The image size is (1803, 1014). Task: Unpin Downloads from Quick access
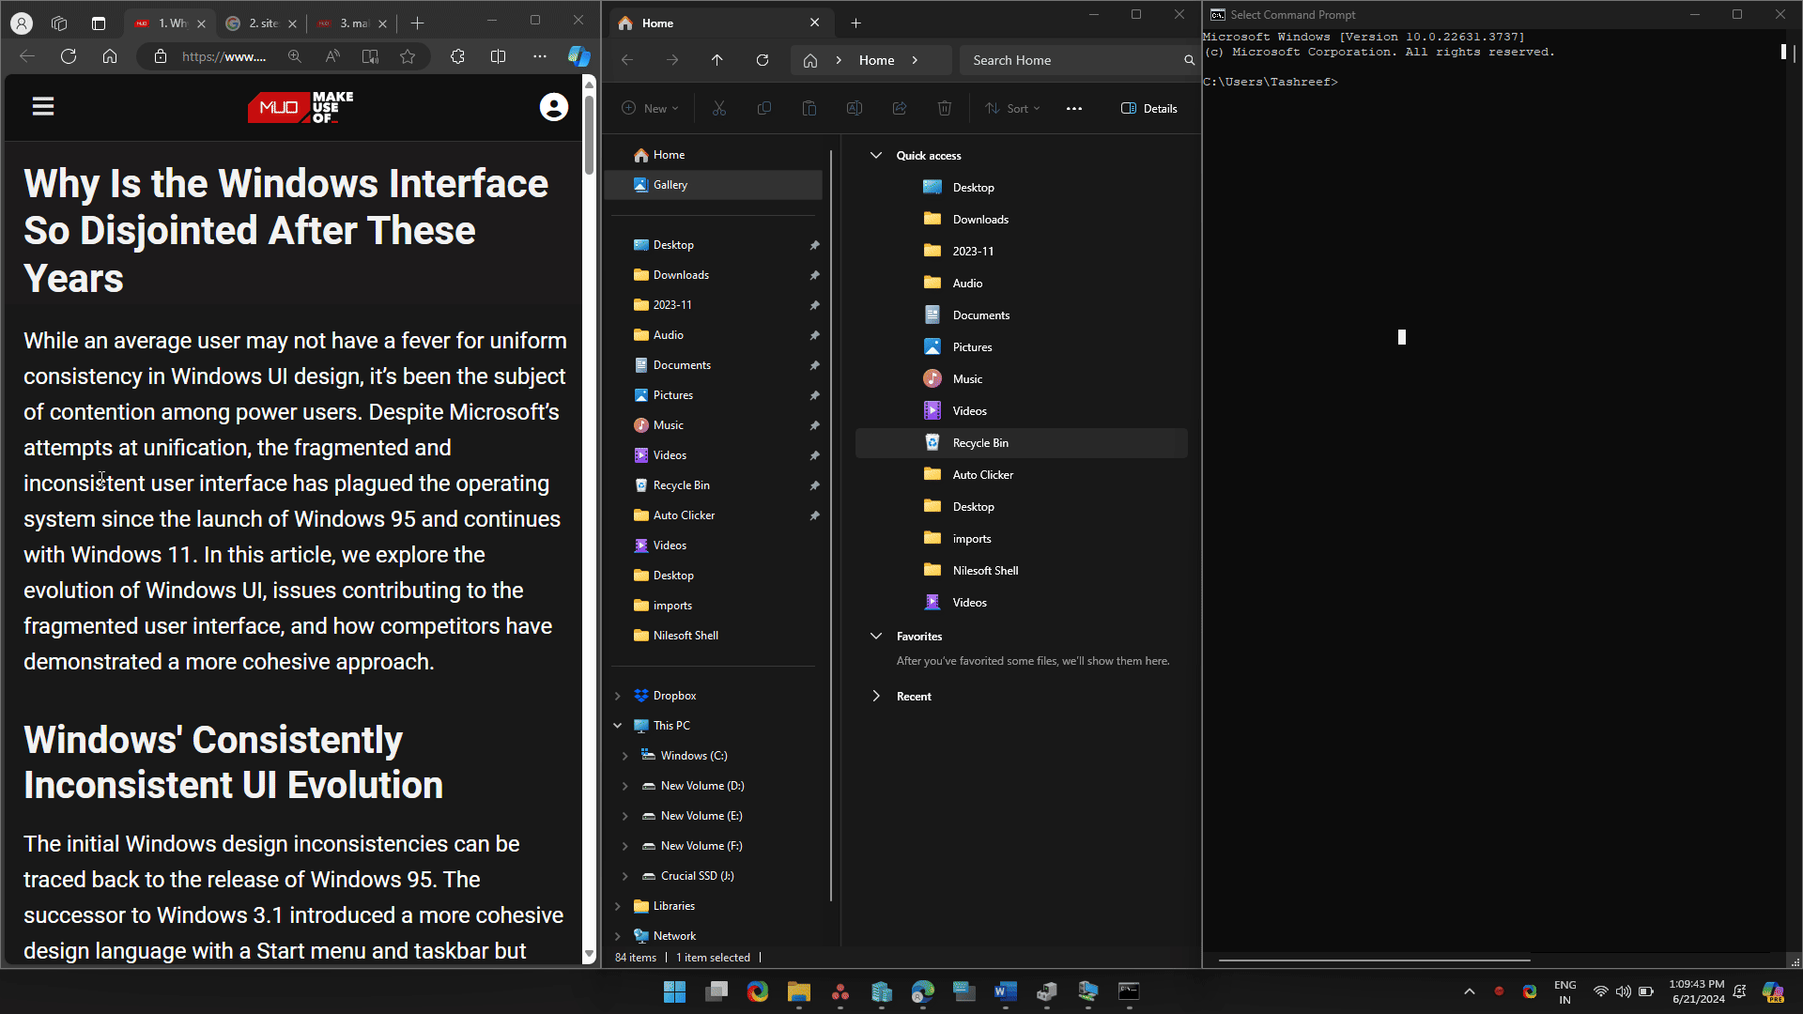tap(814, 275)
